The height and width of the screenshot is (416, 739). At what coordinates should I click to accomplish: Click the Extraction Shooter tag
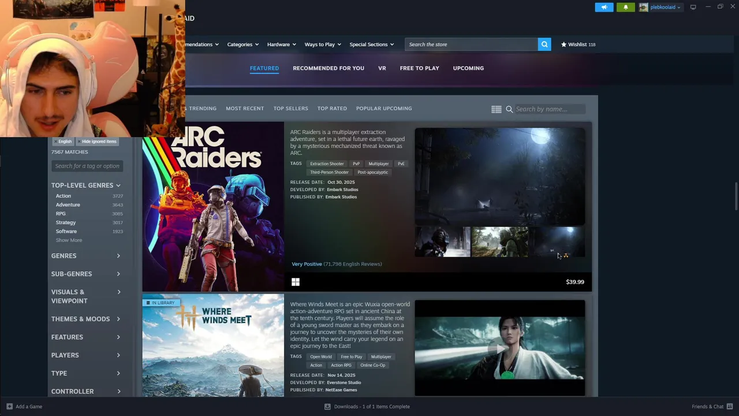[x=327, y=164]
